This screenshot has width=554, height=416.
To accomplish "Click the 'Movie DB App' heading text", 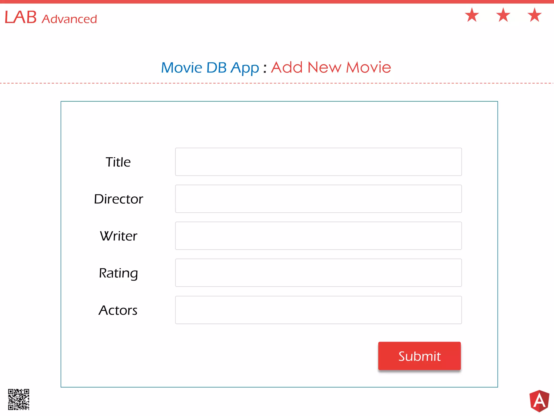I will (x=210, y=68).
